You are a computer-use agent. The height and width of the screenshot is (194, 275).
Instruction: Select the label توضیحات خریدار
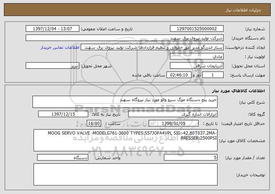(251, 174)
